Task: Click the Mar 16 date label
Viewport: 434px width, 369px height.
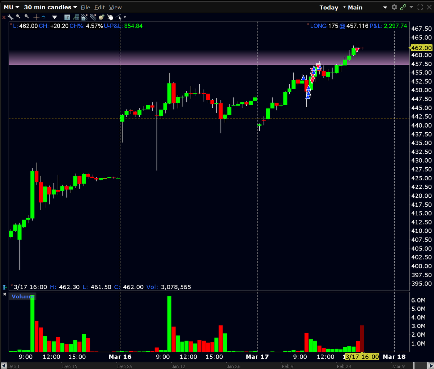Action: (120, 357)
